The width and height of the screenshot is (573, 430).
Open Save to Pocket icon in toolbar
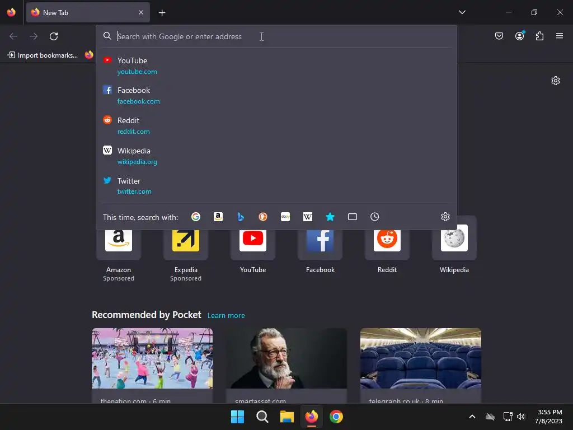coord(499,36)
